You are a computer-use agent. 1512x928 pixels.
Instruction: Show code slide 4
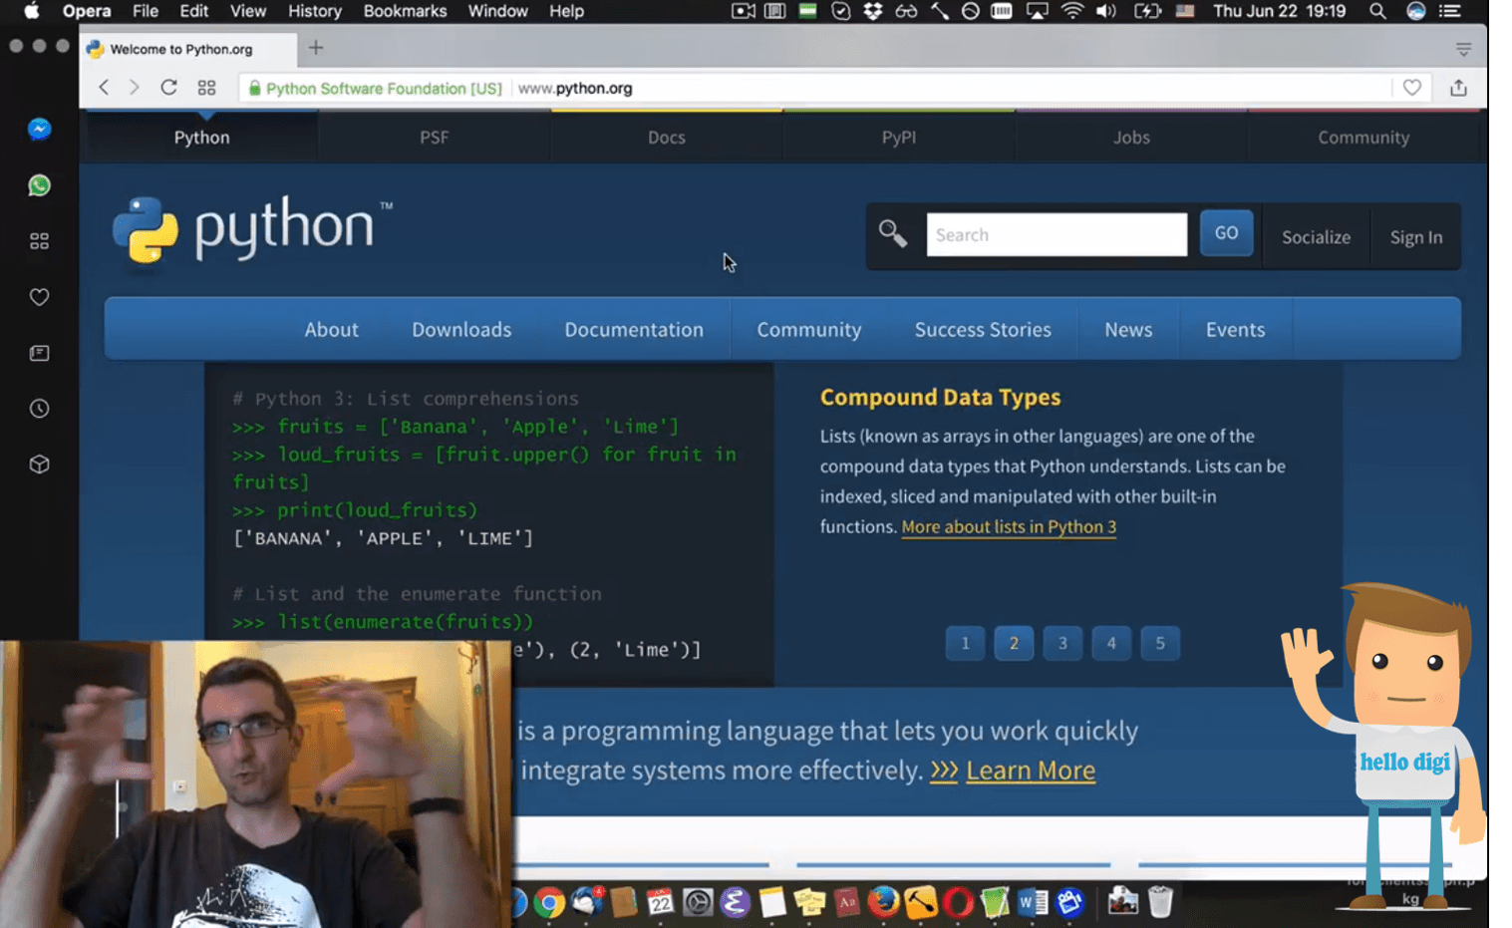click(x=1111, y=643)
